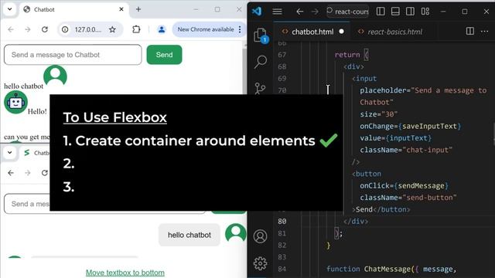Click the function ChatMessage line
The height and width of the screenshot is (278, 495).
(x=391, y=269)
